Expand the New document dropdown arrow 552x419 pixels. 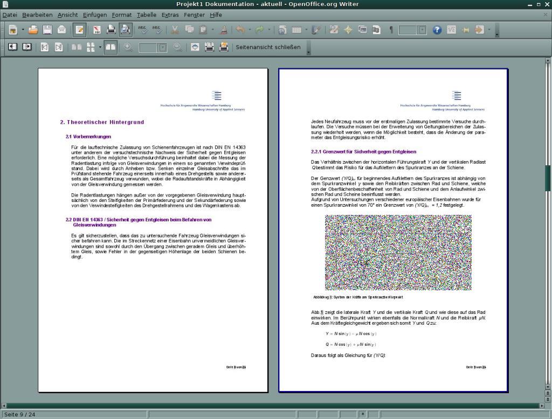pyautogui.click(x=23, y=30)
